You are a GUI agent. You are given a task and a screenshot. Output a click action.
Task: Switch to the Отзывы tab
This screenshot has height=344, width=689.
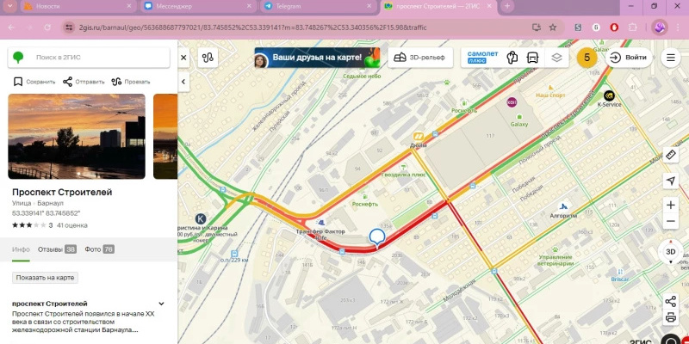click(x=57, y=249)
